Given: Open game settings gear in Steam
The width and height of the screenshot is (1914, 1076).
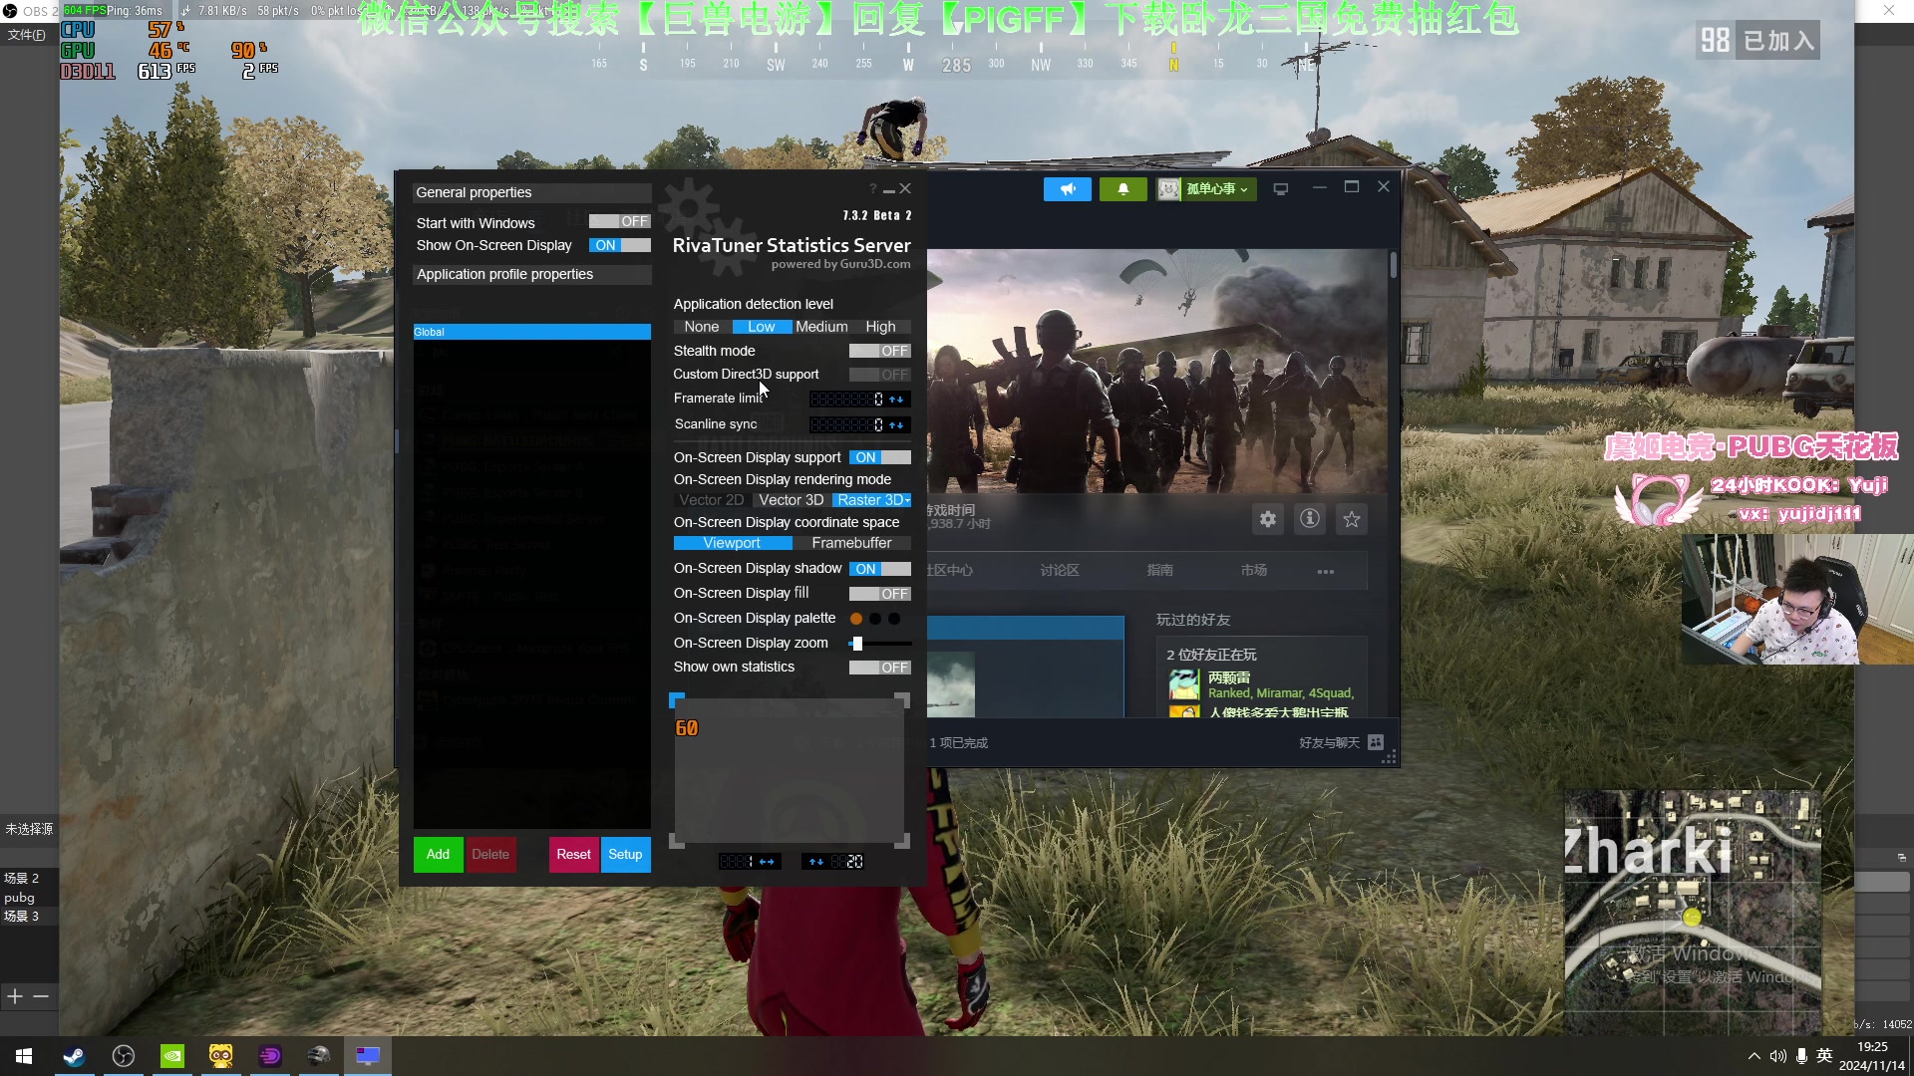Looking at the screenshot, I should tap(1268, 519).
